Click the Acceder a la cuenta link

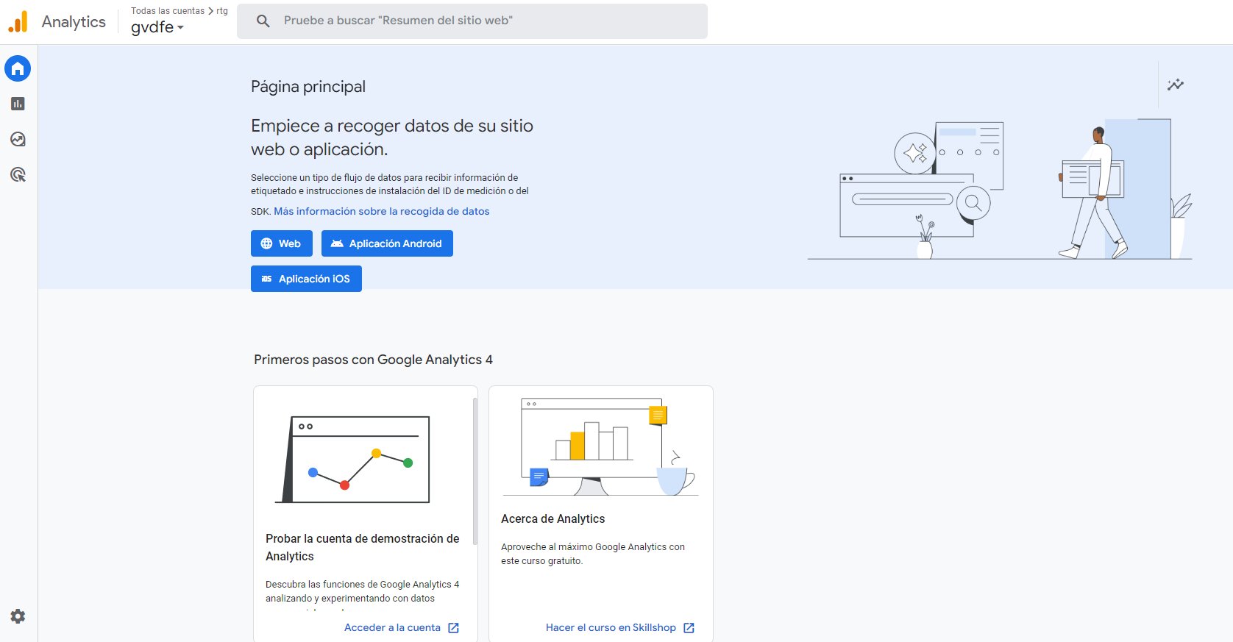(x=392, y=628)
